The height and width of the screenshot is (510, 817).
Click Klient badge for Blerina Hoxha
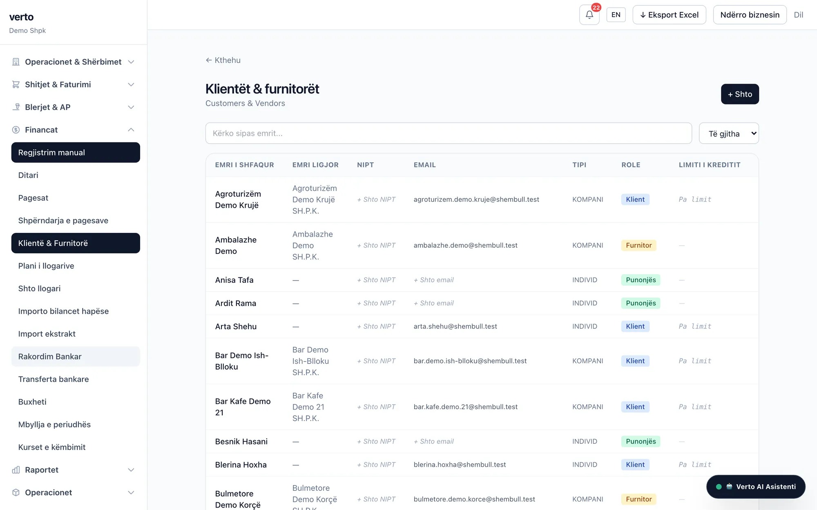click(x=635, y=465)
